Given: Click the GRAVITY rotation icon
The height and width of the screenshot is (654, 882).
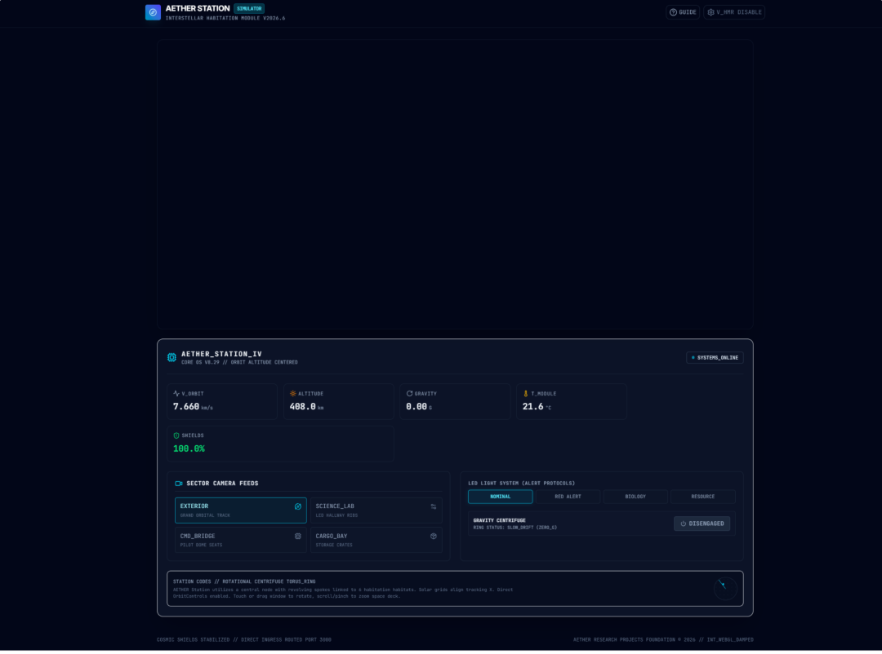Looking at the screenshot, I should point(409,394).
